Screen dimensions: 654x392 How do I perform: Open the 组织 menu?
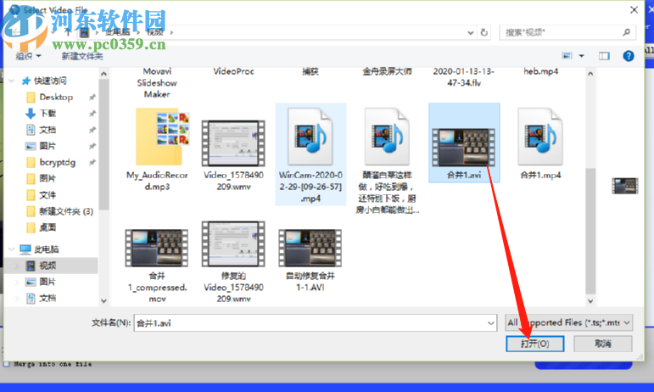(x=28, y=56)
